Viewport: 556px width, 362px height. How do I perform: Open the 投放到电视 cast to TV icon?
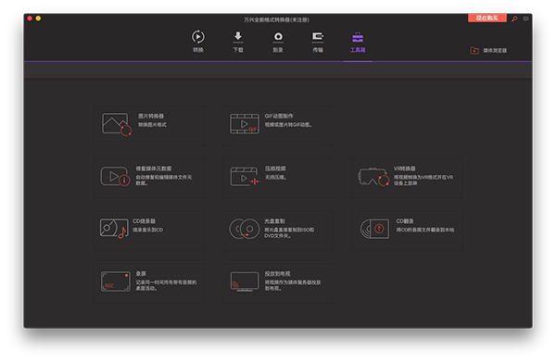pos(245,281)
